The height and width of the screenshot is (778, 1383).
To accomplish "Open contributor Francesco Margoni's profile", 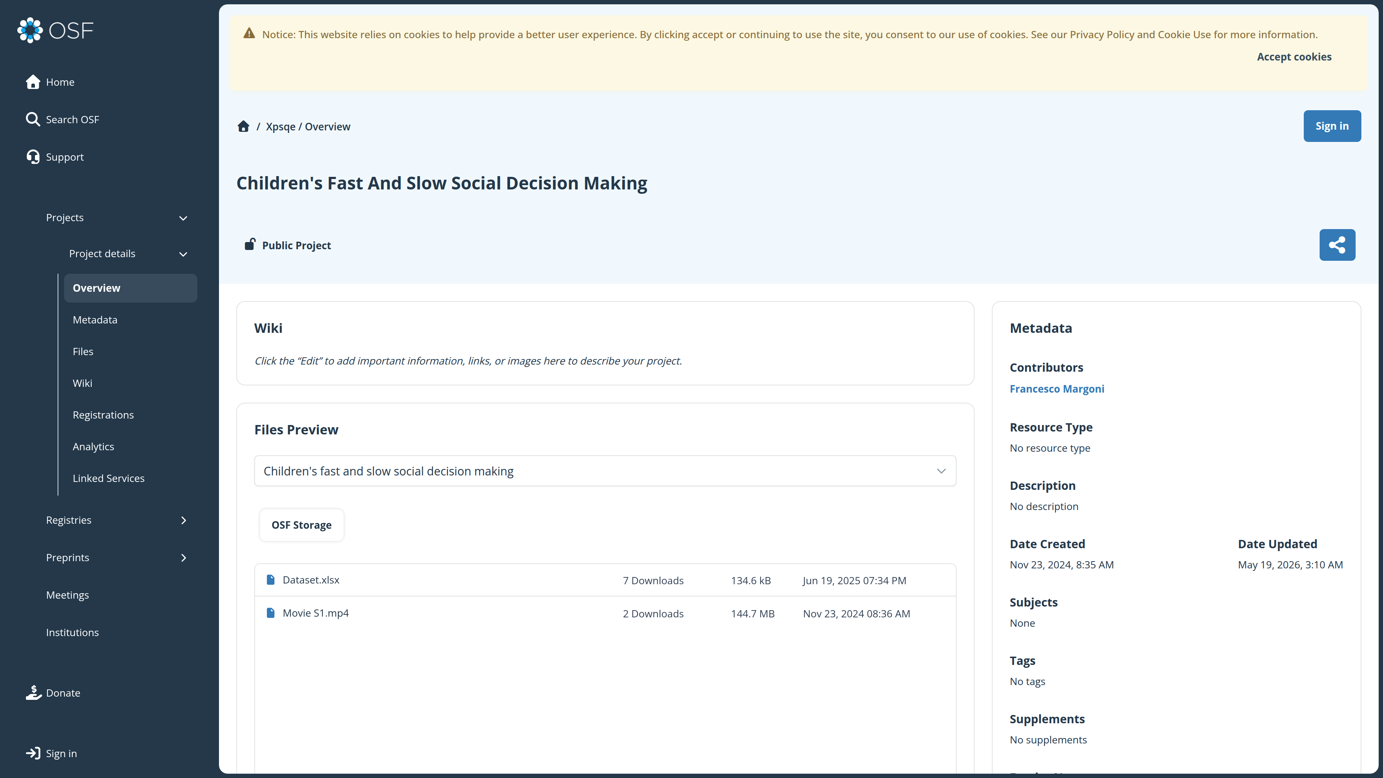I will point(1057,389).
